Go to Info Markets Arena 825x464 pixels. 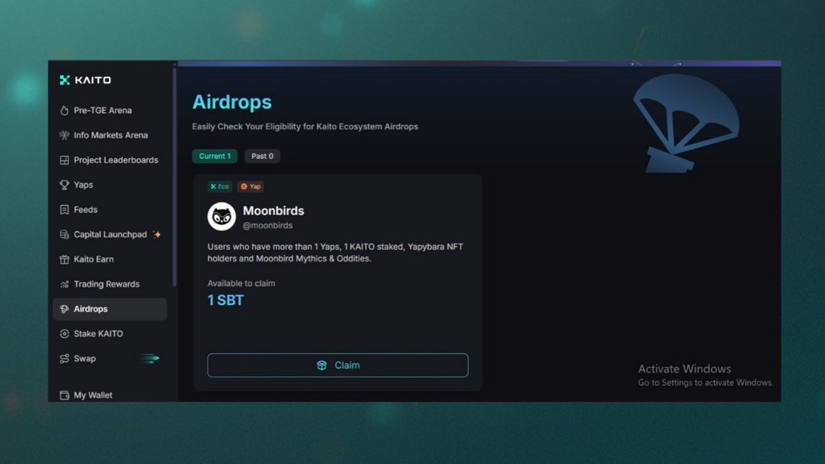(110, 135)
